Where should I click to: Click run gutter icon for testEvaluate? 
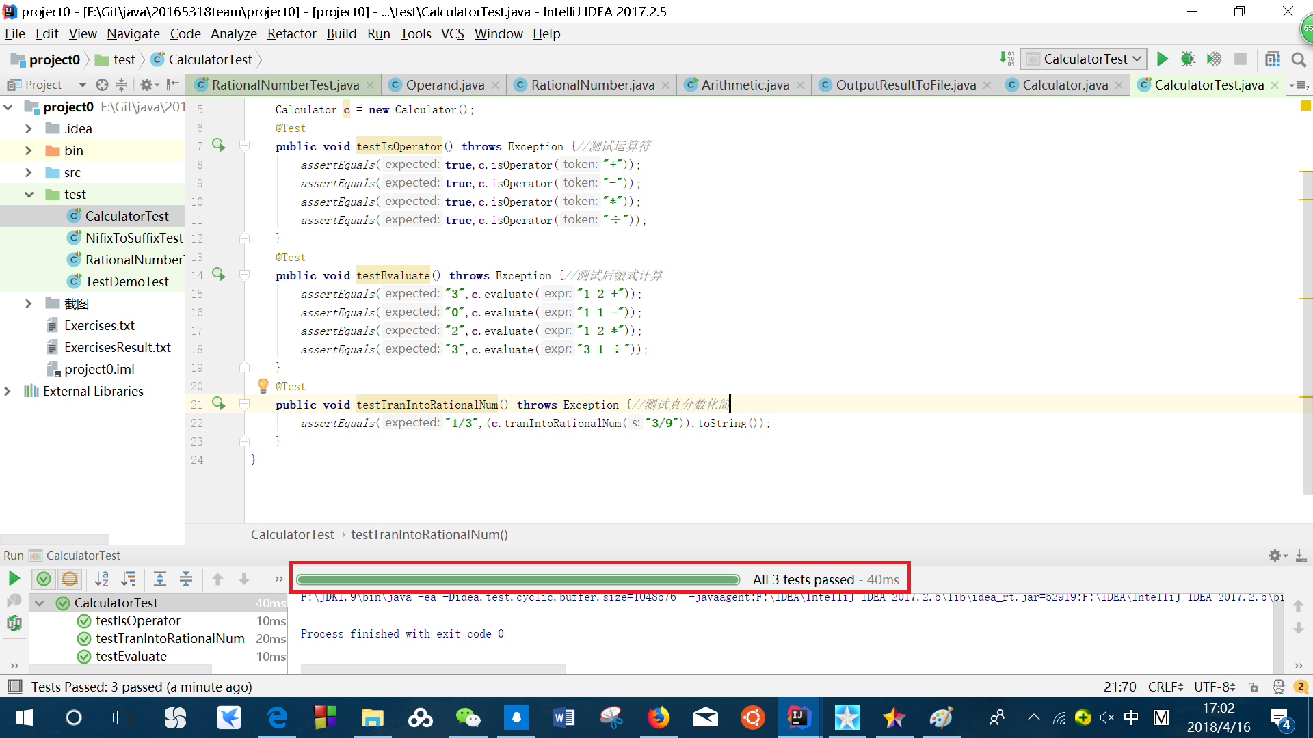(218, 274)
